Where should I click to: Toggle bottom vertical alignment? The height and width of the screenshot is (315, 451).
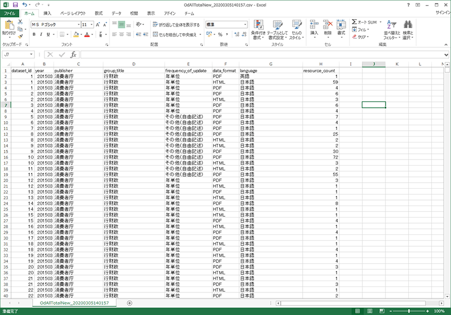pyautogui.click(x=129, y=25)
